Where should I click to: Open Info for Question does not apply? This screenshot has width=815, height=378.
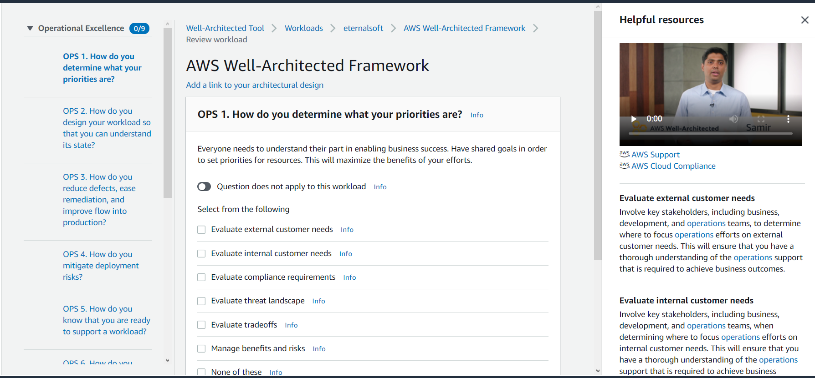pos(380,187)
